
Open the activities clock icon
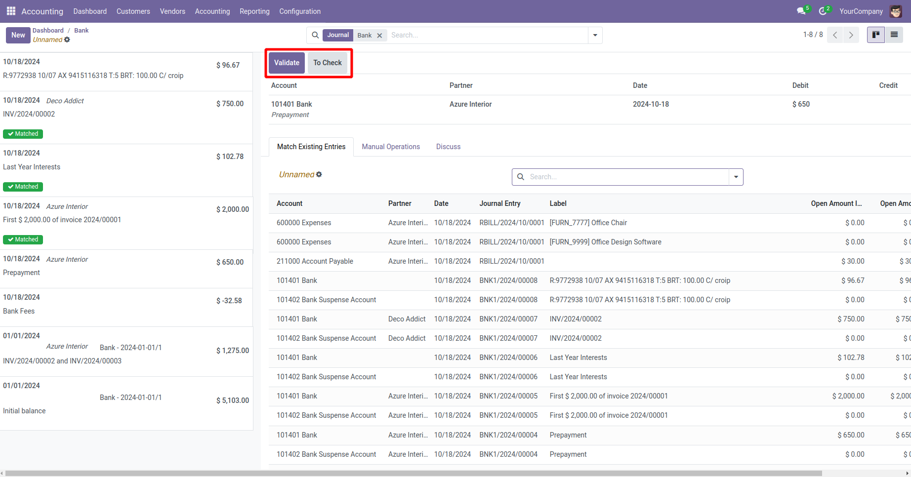pos(823,11)
